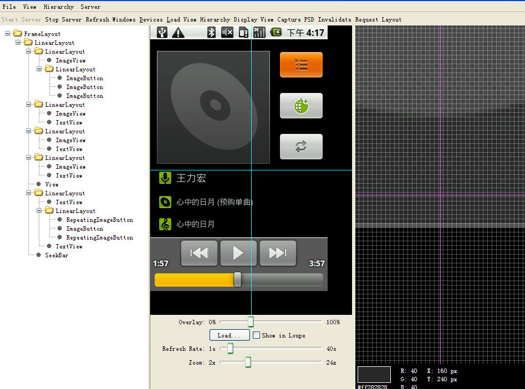Select the ImageView under second LinearLayout
This screenshot has height=389, width=525.
point(70,113)
